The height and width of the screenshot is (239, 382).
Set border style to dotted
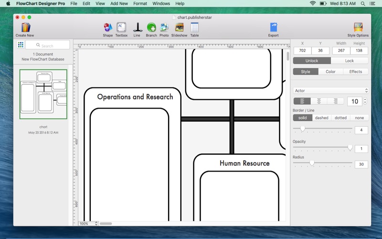[x=340, y=118]
